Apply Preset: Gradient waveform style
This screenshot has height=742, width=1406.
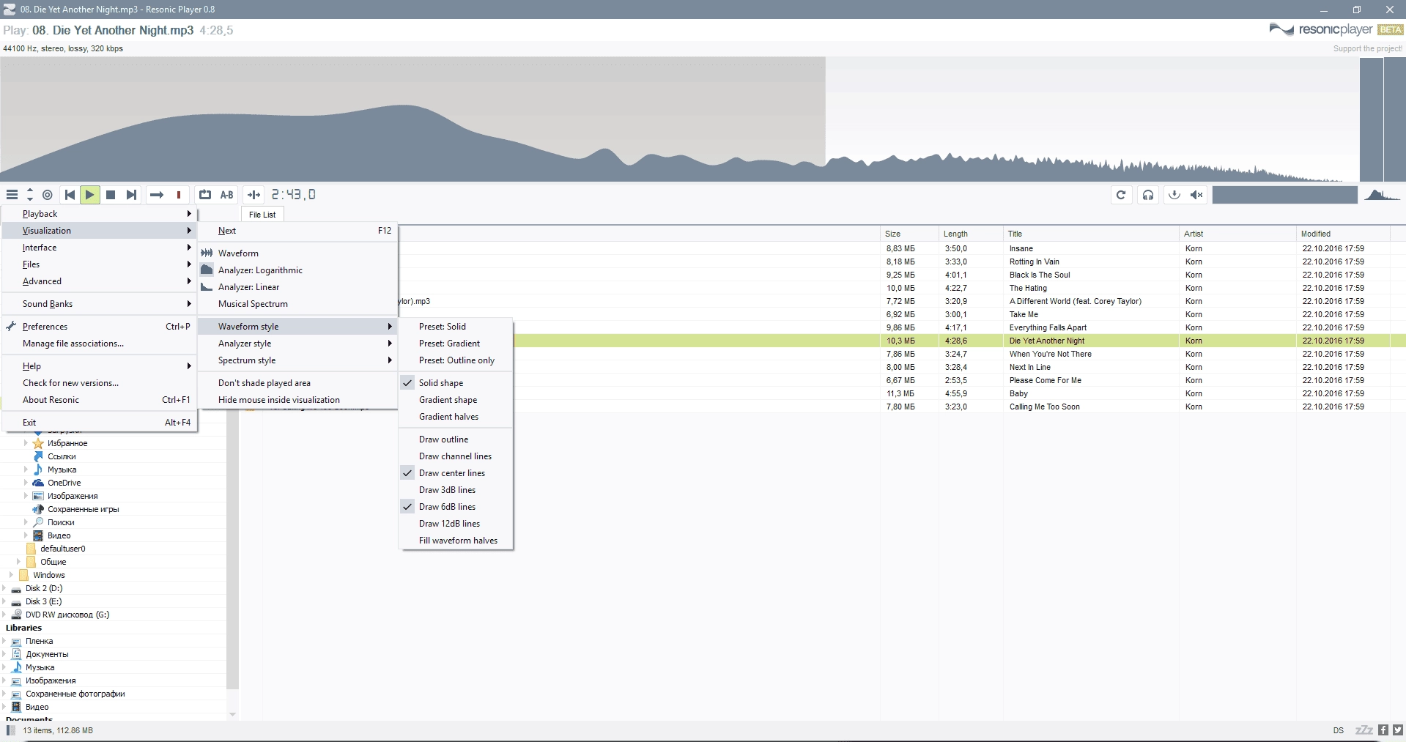(x=456, y=344)
